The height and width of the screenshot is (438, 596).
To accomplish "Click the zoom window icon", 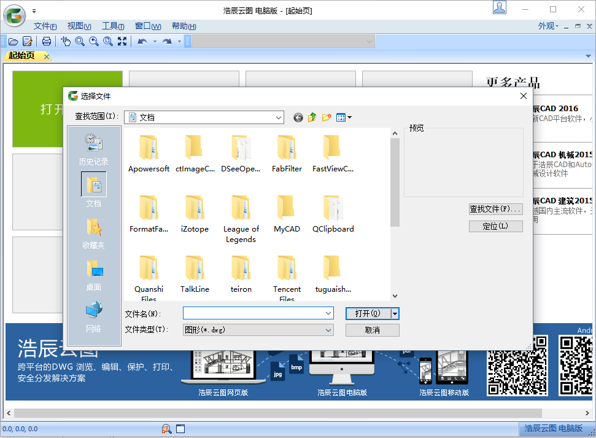I will 108,42.
